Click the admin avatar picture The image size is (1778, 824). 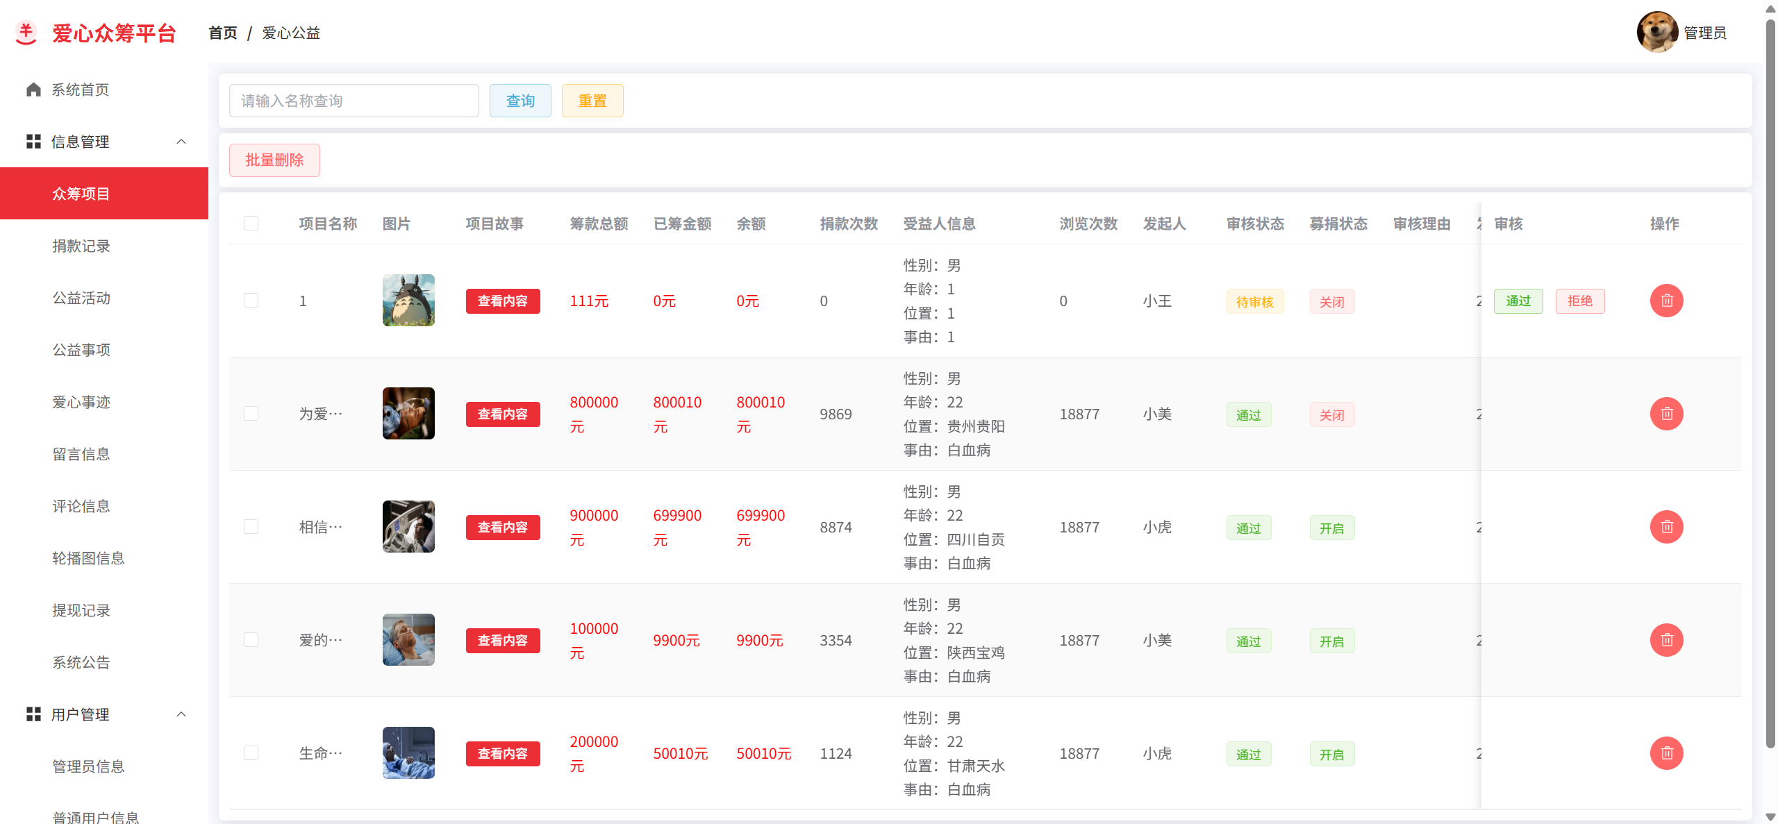tap(1657, 32)
